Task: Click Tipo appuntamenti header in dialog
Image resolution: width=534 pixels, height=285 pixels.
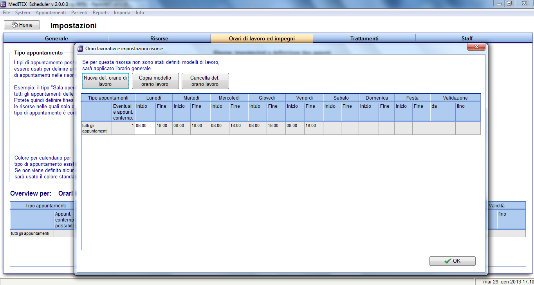Action: [x=108, y=98]
